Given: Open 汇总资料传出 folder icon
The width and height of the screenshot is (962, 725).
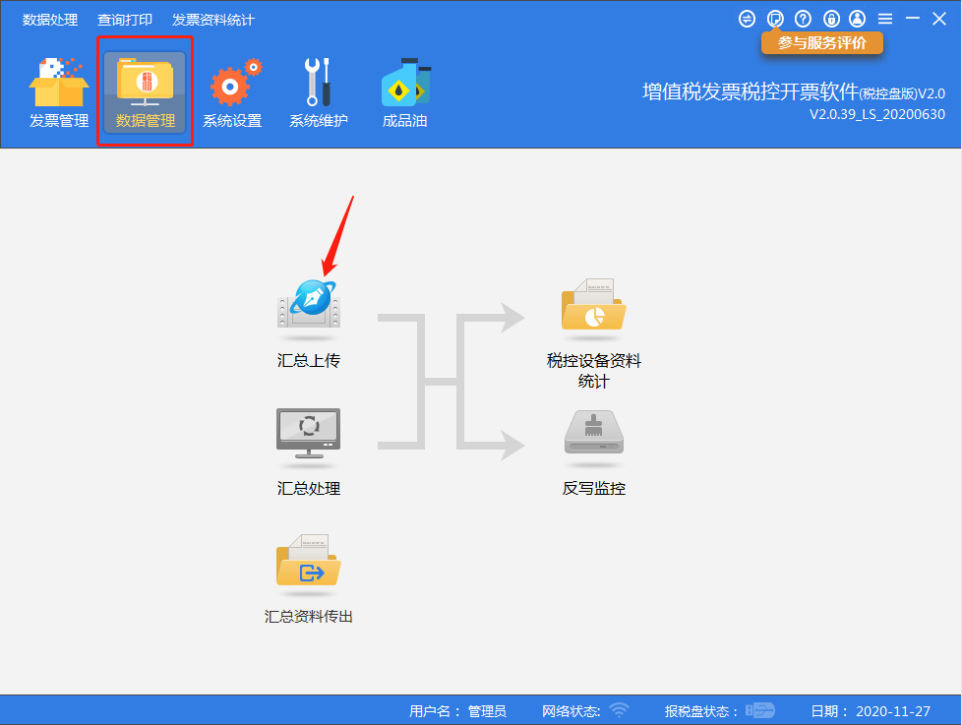Looking at the screenshot, I should tap(309, 562).
